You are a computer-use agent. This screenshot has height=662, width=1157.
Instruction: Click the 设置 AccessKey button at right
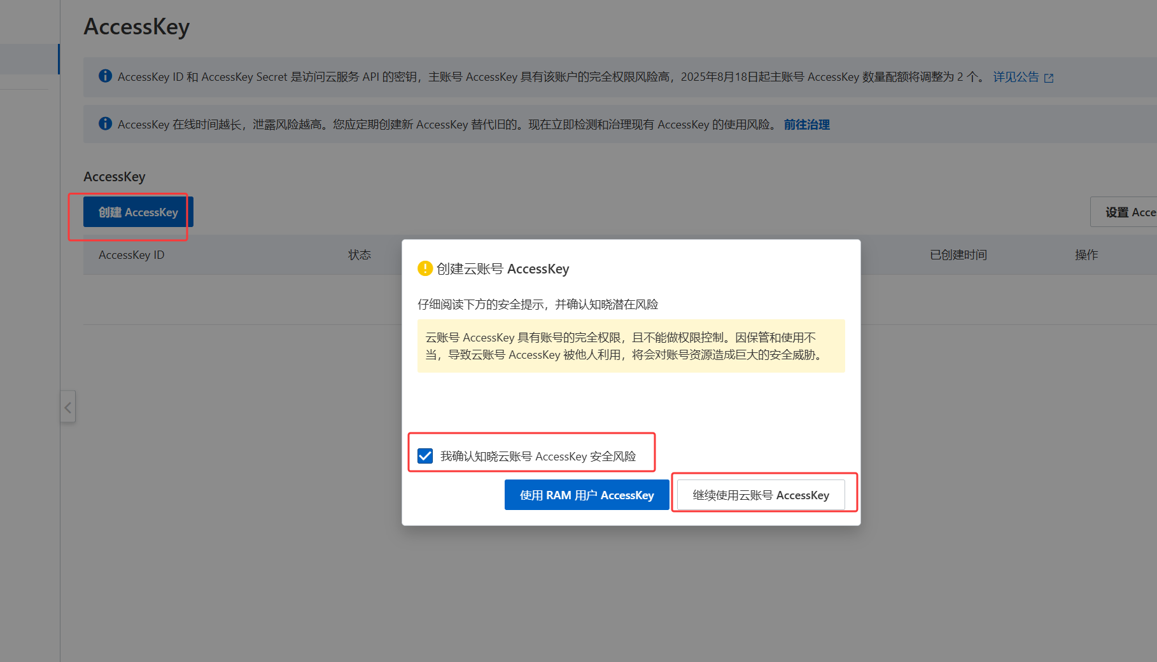(x=1125, y=212)
